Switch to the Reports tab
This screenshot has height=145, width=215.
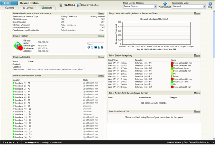click(x=47, y=8)
